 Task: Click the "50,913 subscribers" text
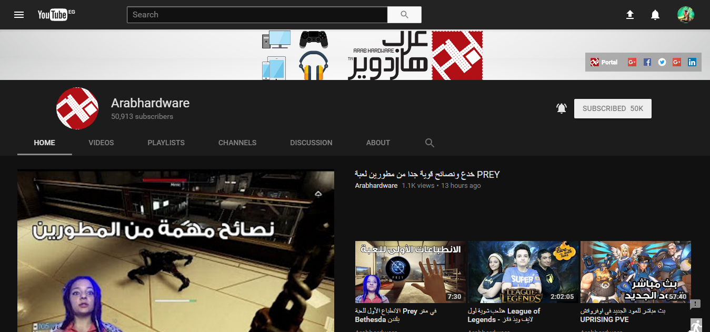pos(142,117)
